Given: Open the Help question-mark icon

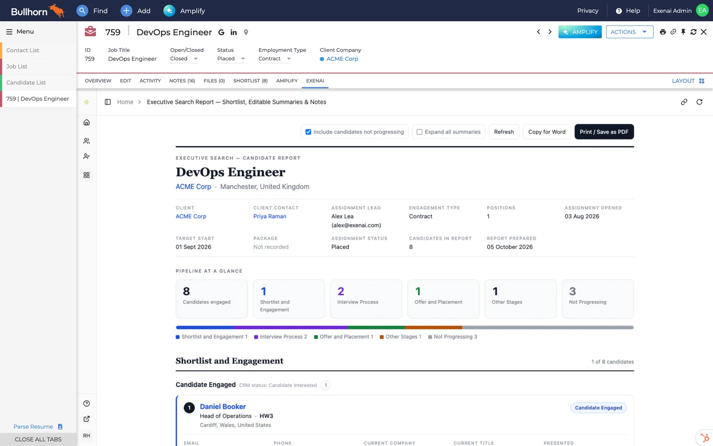Looking at the screenshot, I should (x=619, y=11).
